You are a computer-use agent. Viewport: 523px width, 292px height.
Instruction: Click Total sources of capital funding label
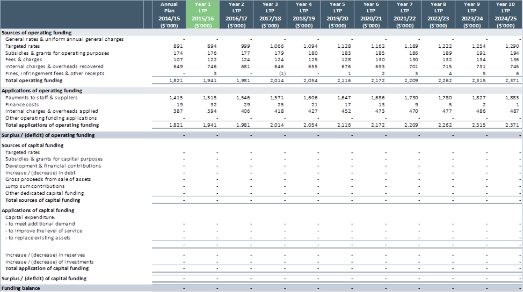coord(43,200)
